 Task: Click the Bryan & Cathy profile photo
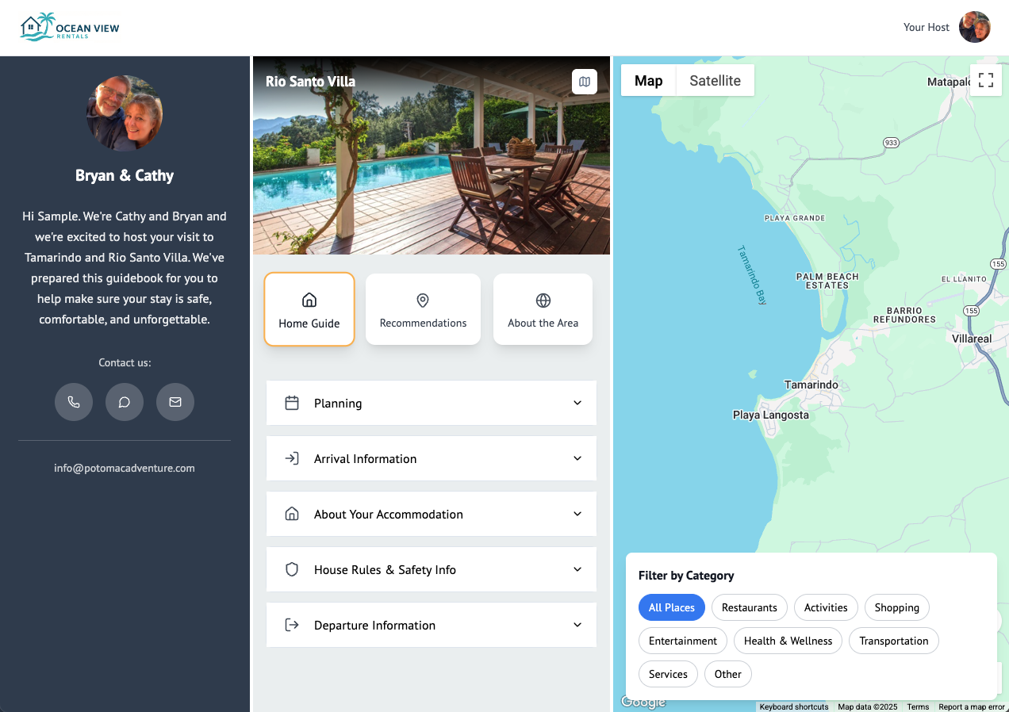coord(125,113)
